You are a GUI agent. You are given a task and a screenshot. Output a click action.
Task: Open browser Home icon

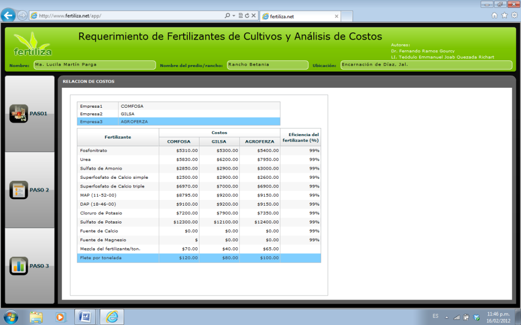495,15
